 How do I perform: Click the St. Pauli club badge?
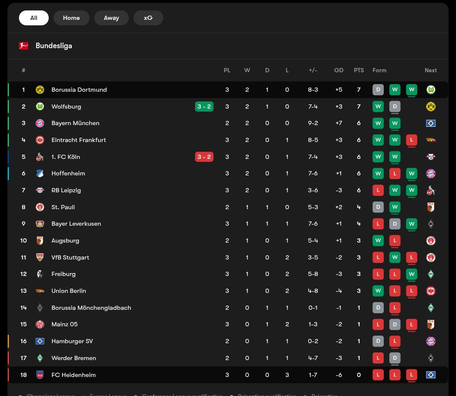click(x=40, y=207)
